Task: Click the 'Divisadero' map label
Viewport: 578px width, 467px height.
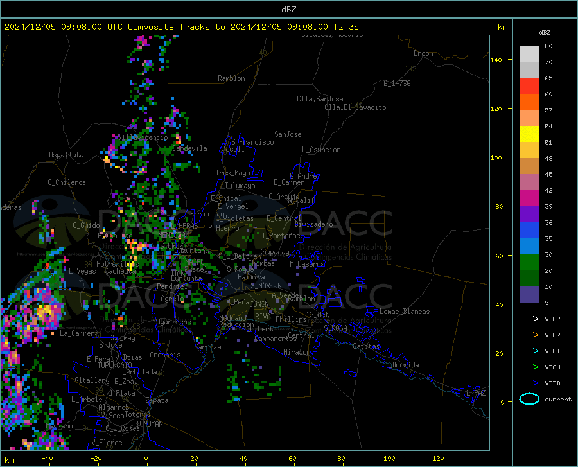Action: point(313,224)
